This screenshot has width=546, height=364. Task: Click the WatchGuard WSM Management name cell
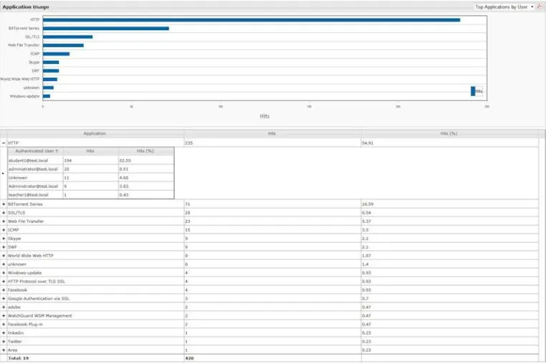coord(95,315)
